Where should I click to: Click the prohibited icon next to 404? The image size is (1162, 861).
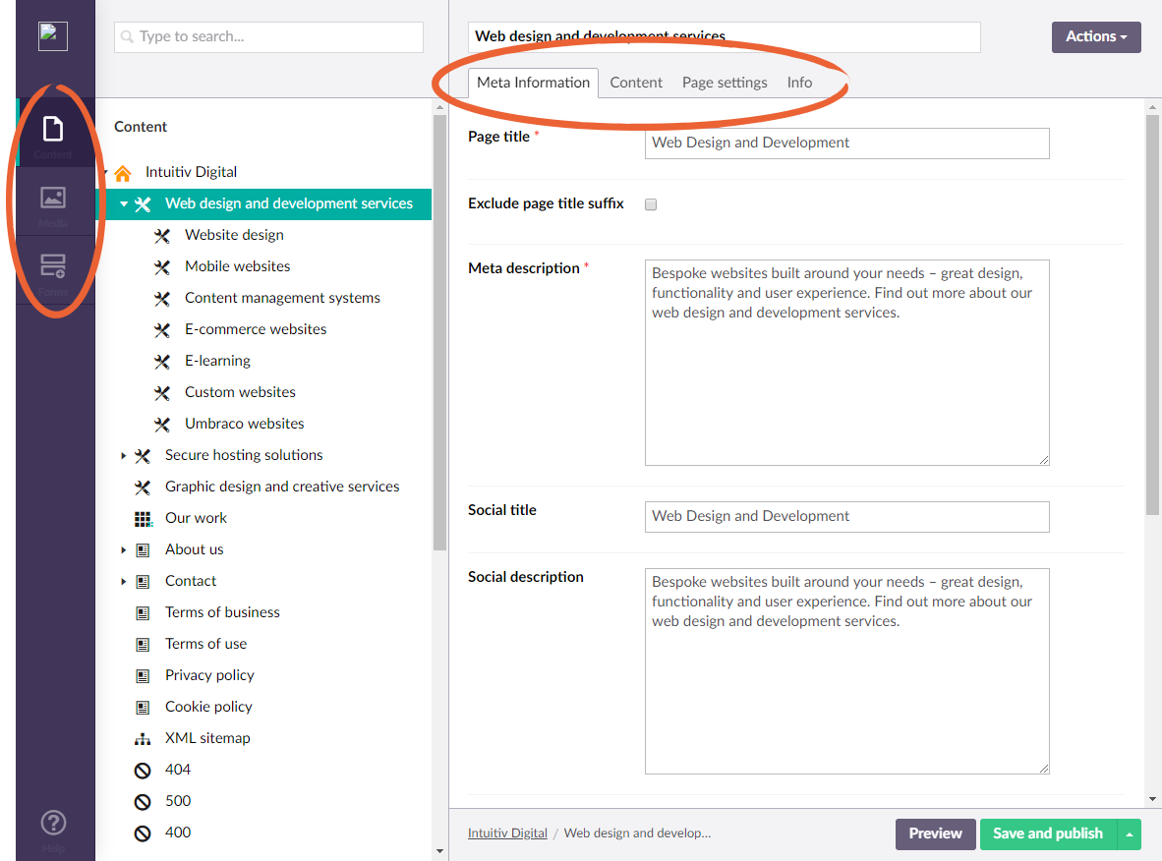(141, 770)
